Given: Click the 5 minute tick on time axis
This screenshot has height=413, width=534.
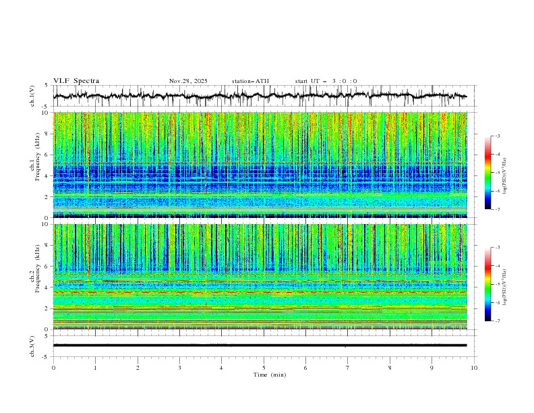Looking at the screenshot, I should pyautogui.click(x=264, y=368).
